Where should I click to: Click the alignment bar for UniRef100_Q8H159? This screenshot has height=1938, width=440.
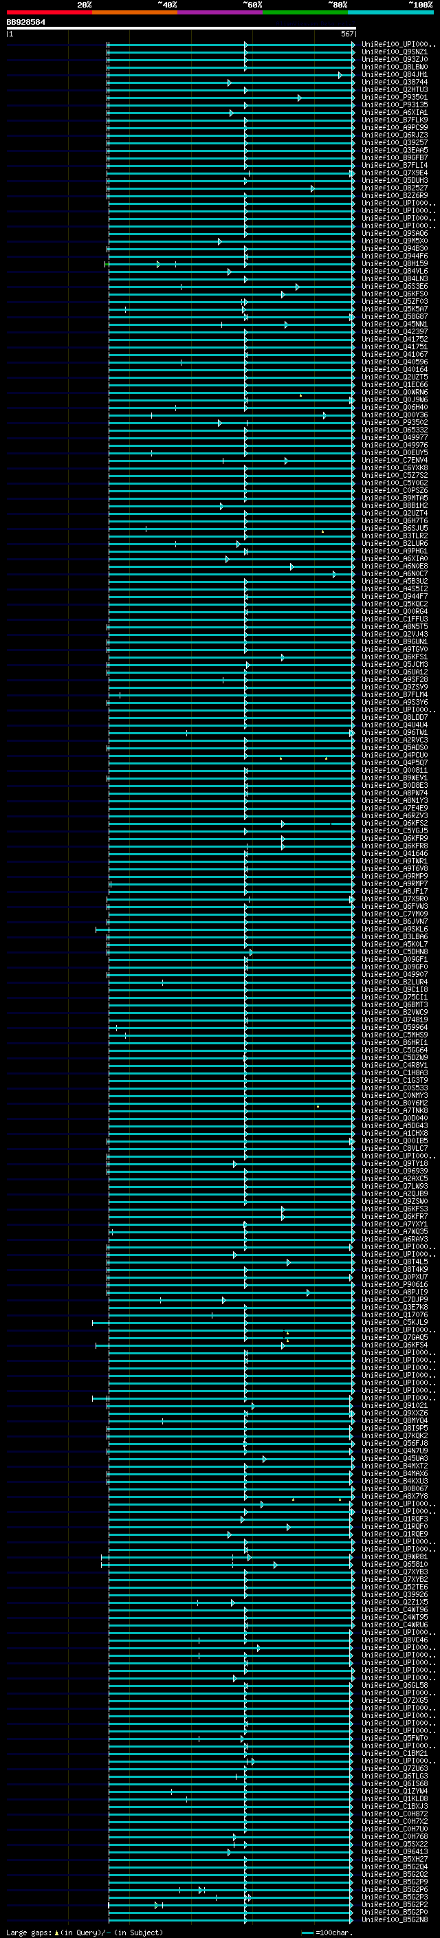[230, 264]
